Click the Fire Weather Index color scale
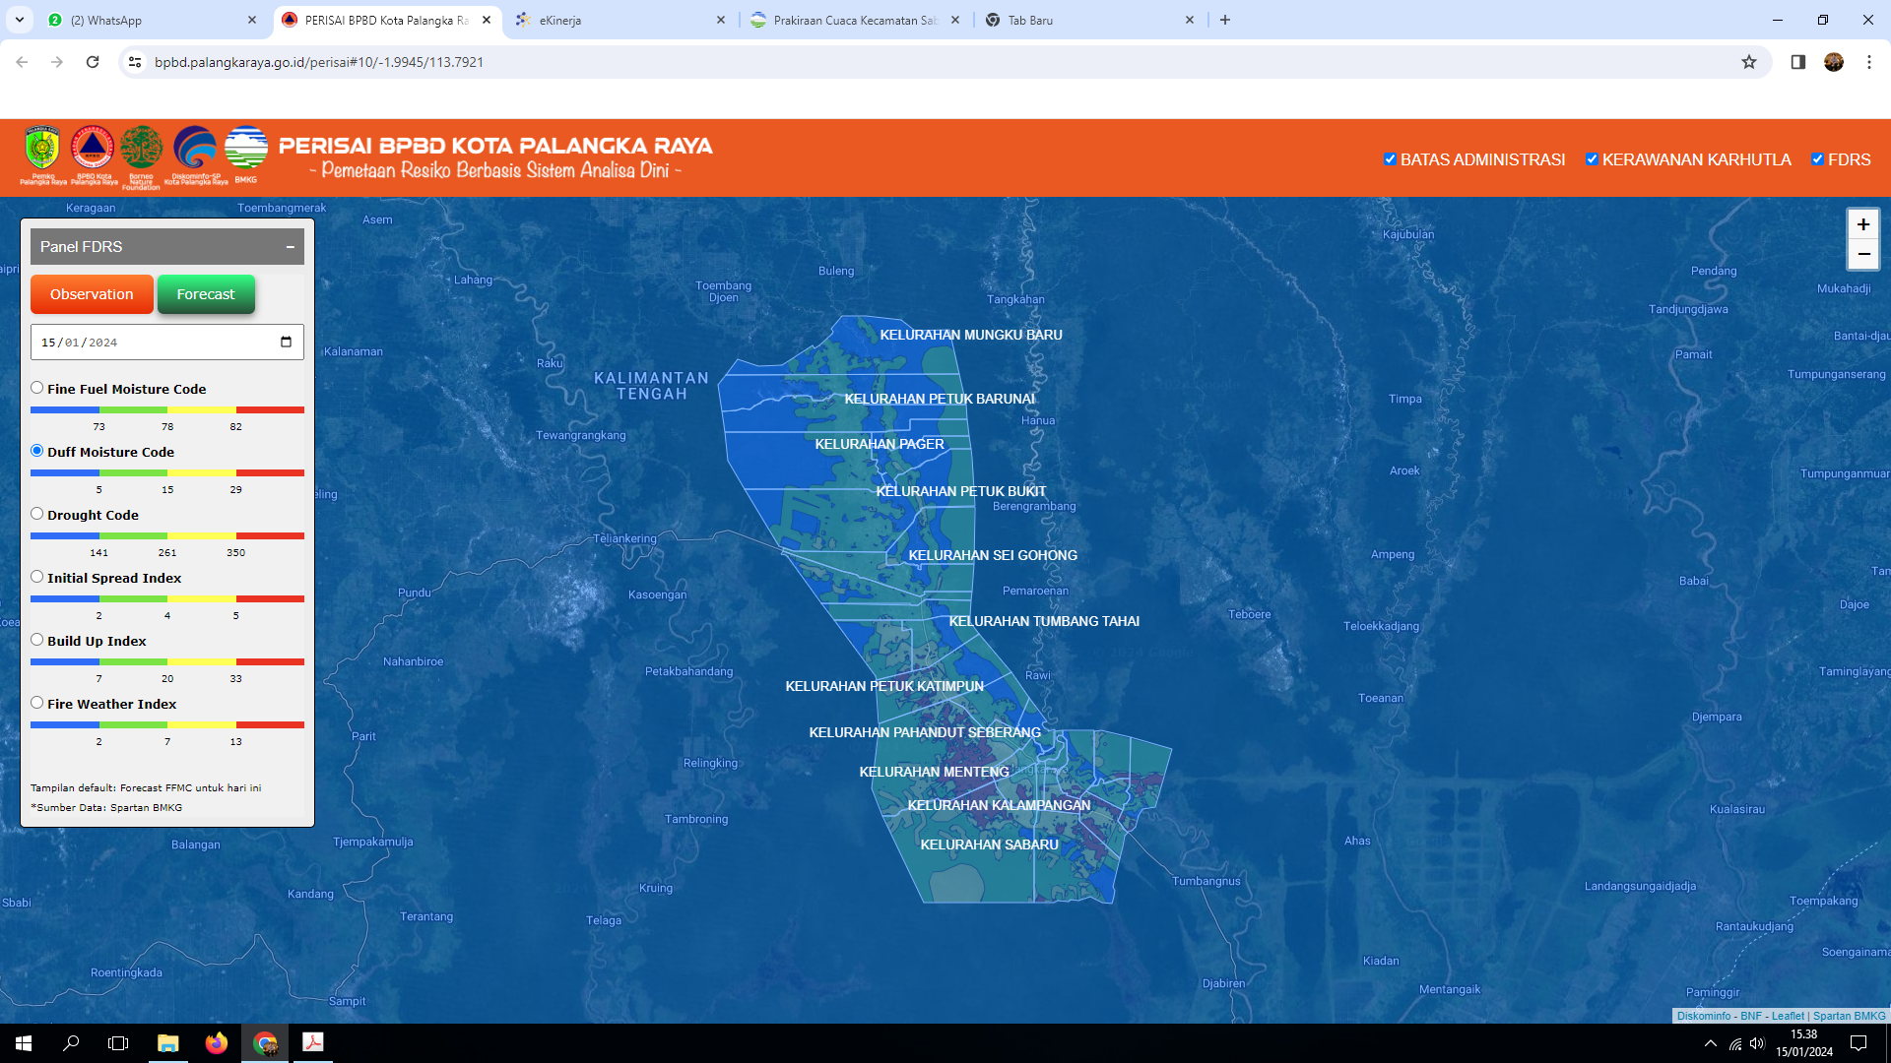The image size is (1891, 1063). pyautogui.click(x=167, y=724)
